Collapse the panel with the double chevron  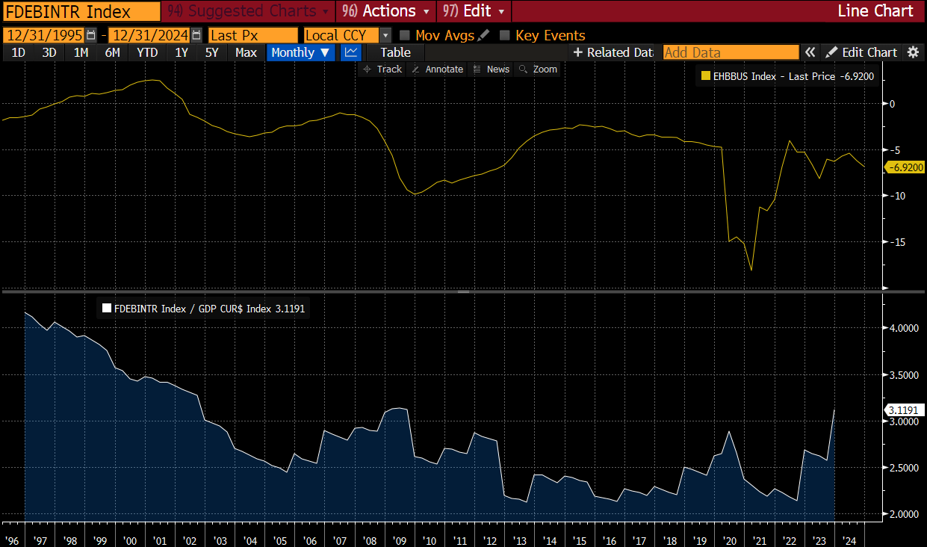[x=810, y=52]
